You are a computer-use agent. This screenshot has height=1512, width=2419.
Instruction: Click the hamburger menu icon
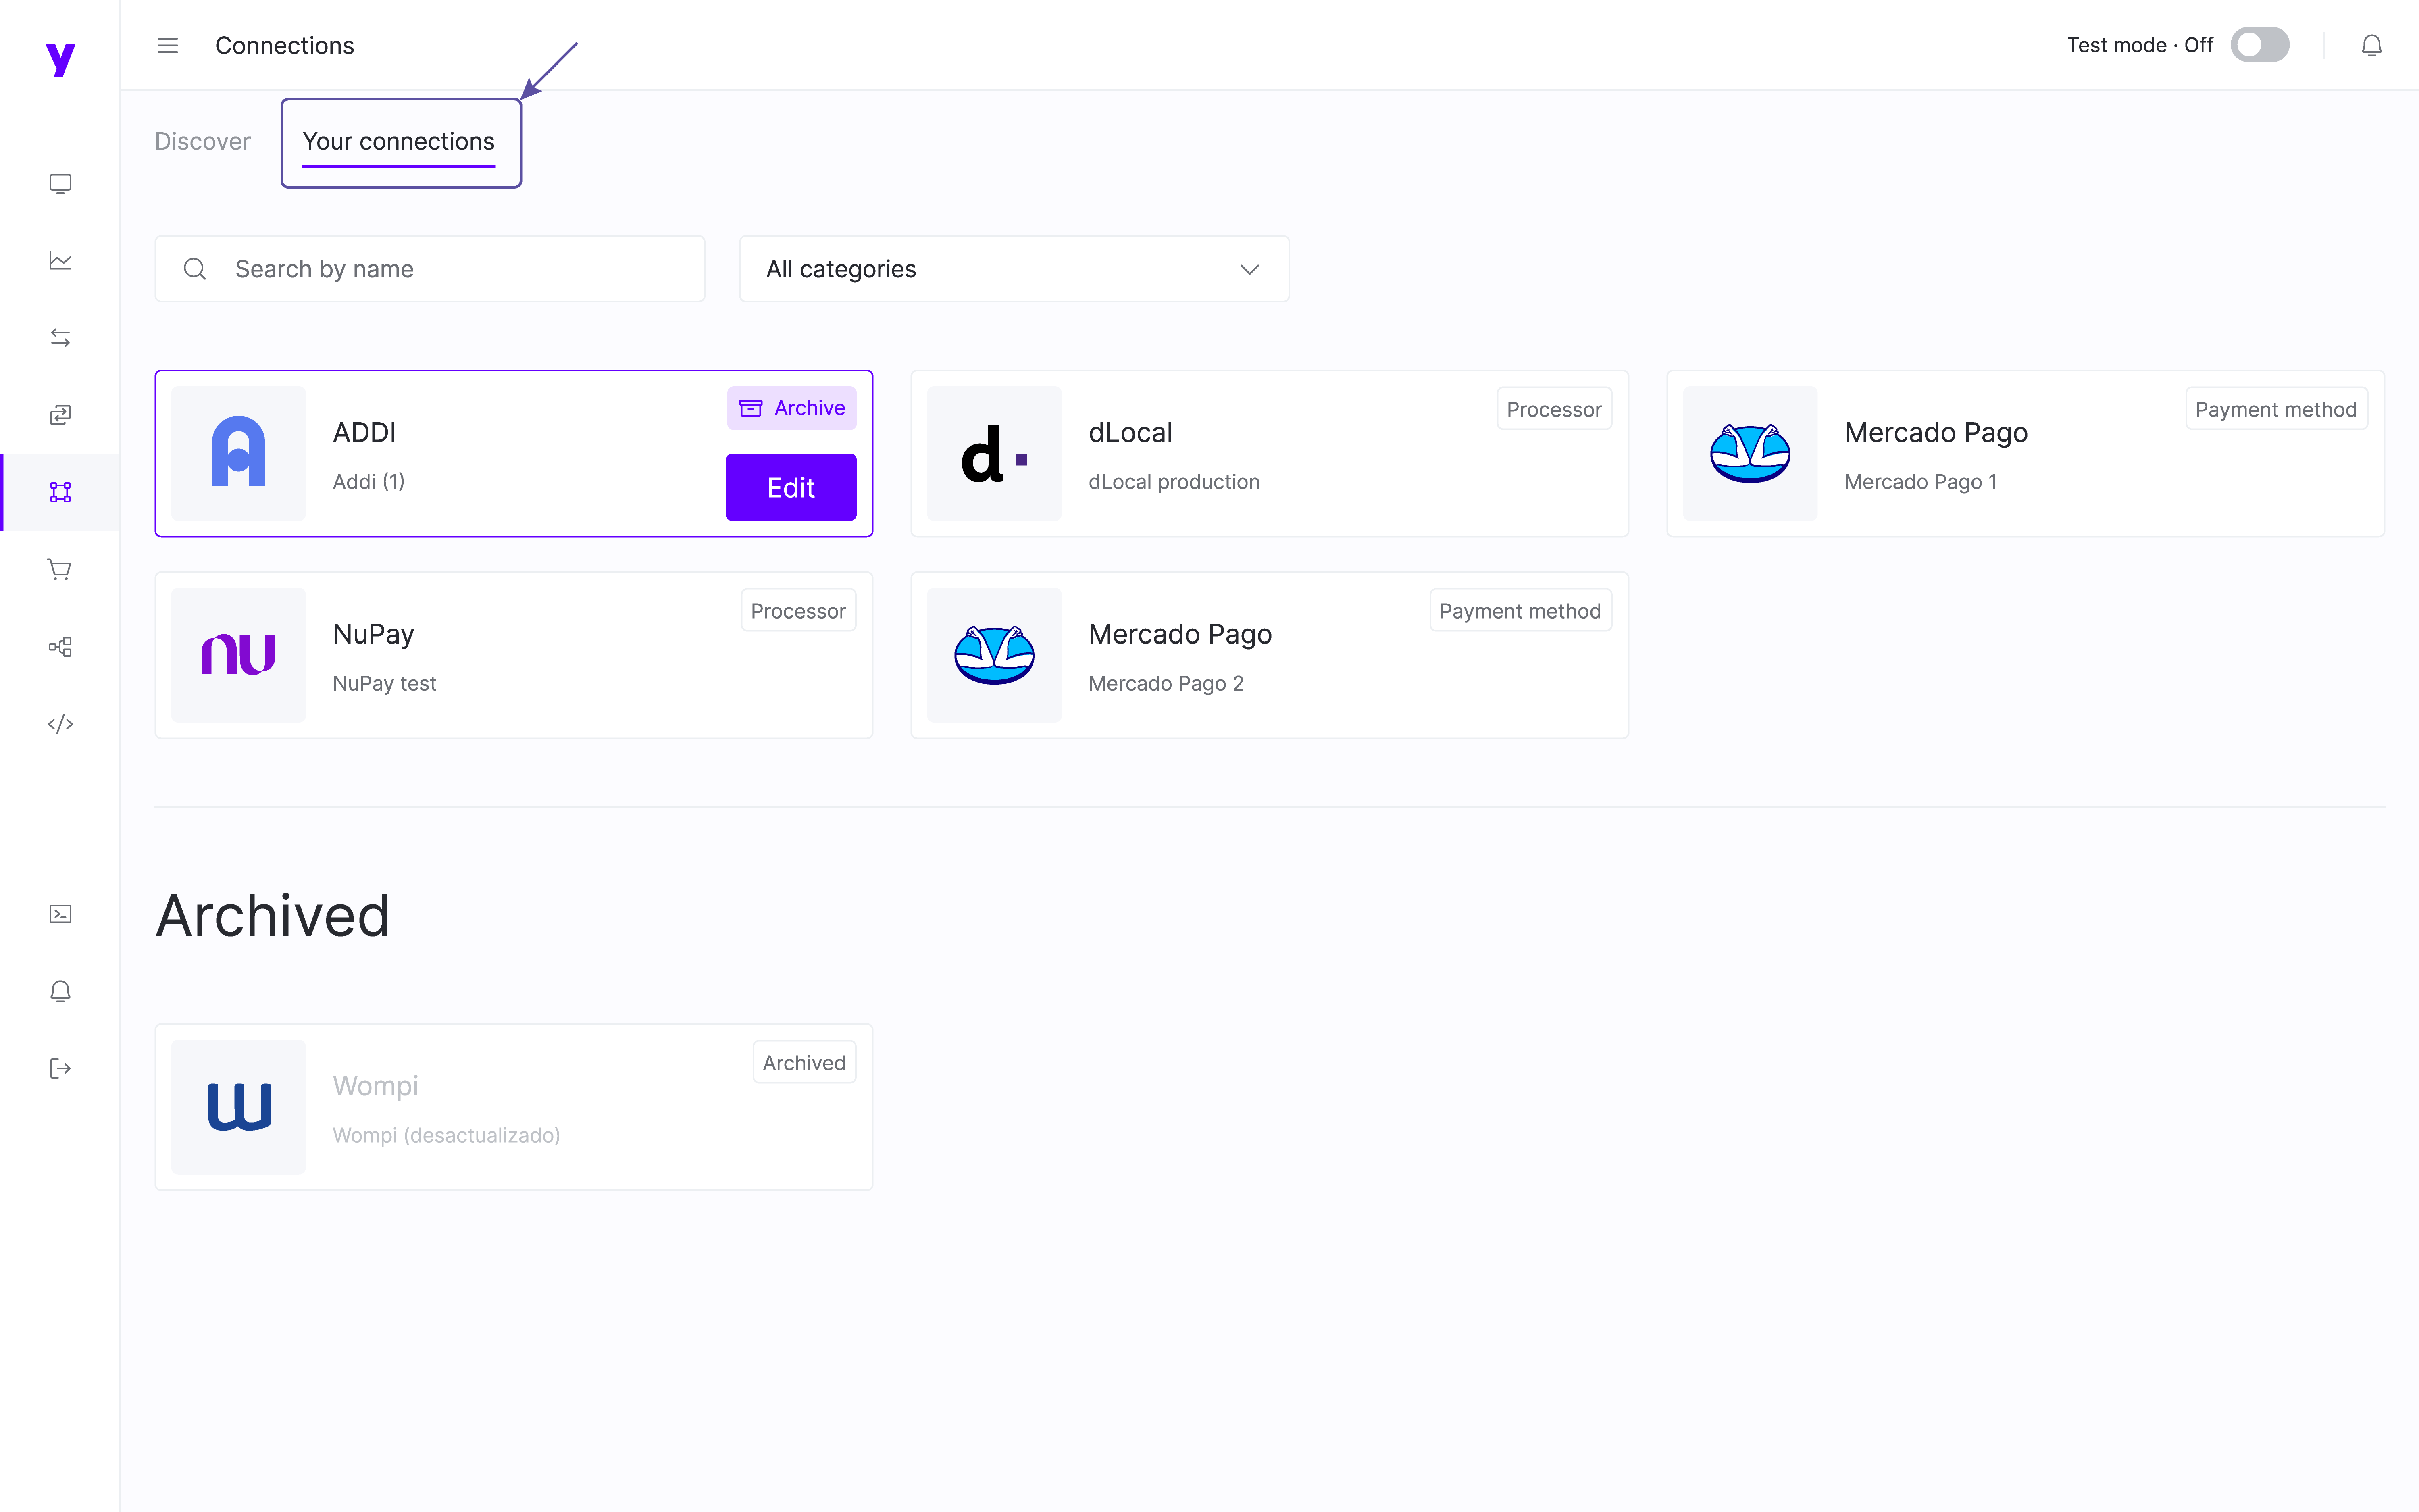168,45
